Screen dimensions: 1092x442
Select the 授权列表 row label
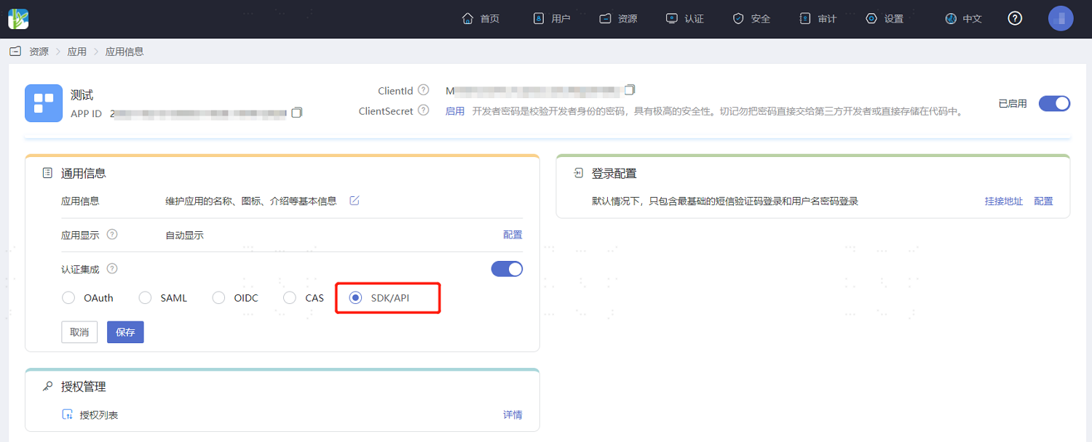(x=99, y=415)
